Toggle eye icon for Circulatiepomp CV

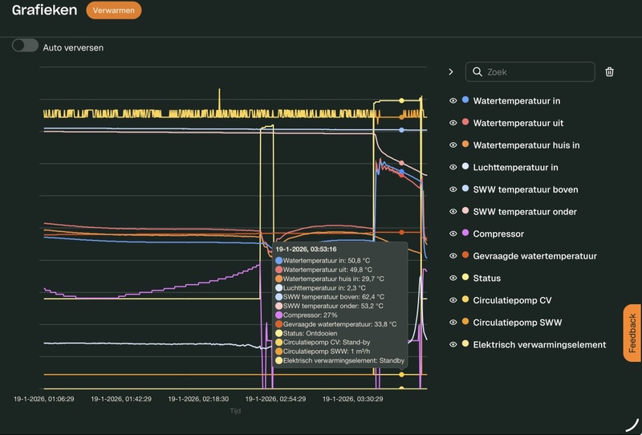point(453,301)
